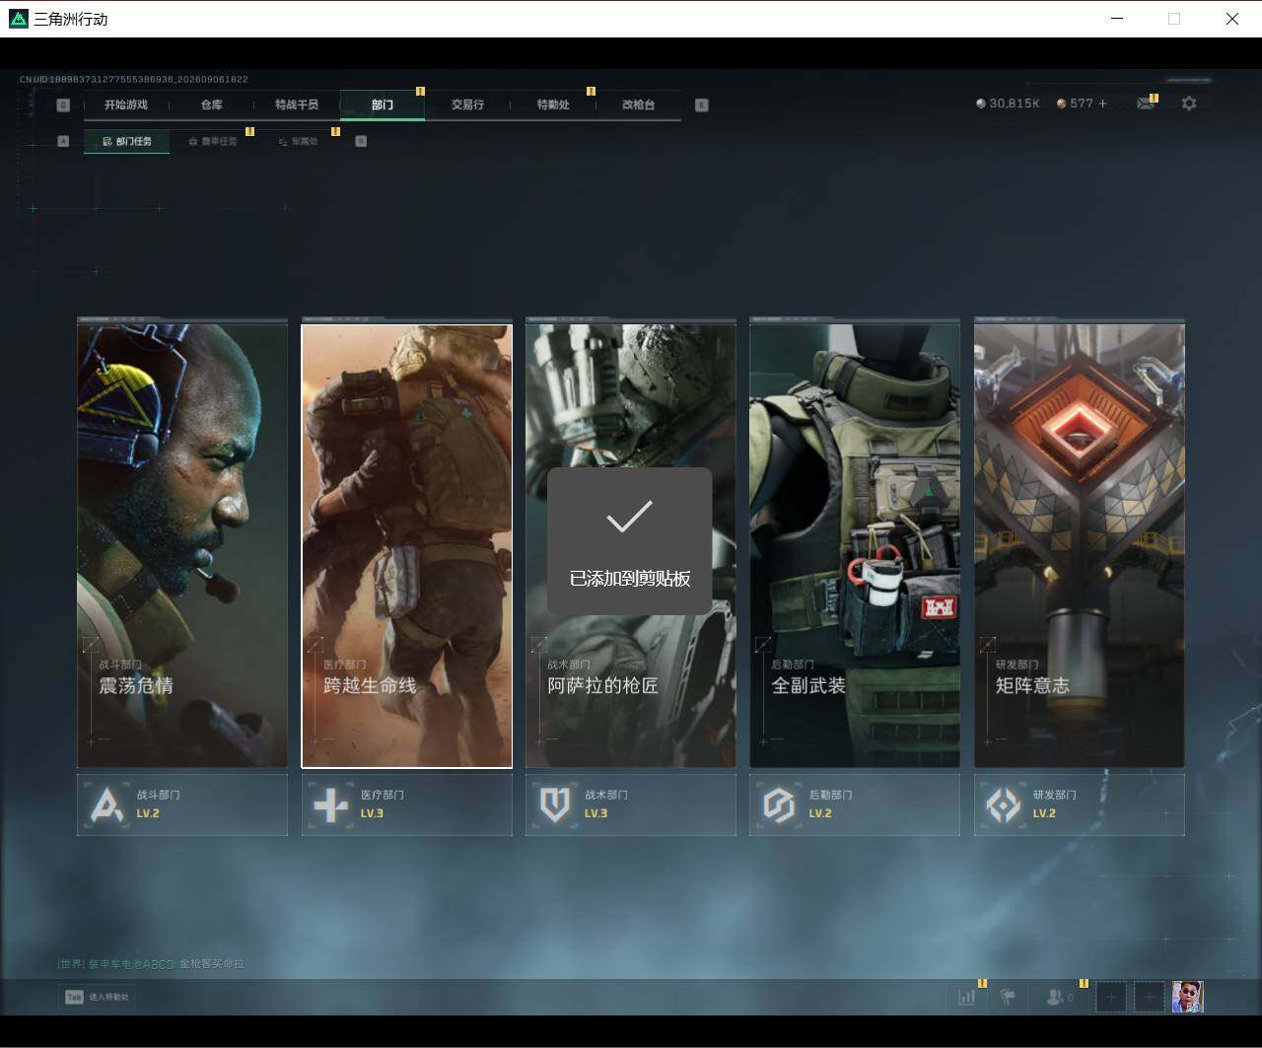Switch to the 仓库 tab
1262x1048 pixels.
coord(211,105)
